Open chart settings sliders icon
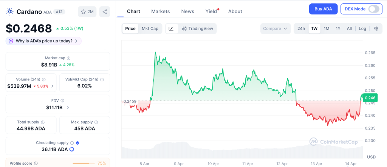The height and width of the screenshot is (167, 387). click(376, 28)
